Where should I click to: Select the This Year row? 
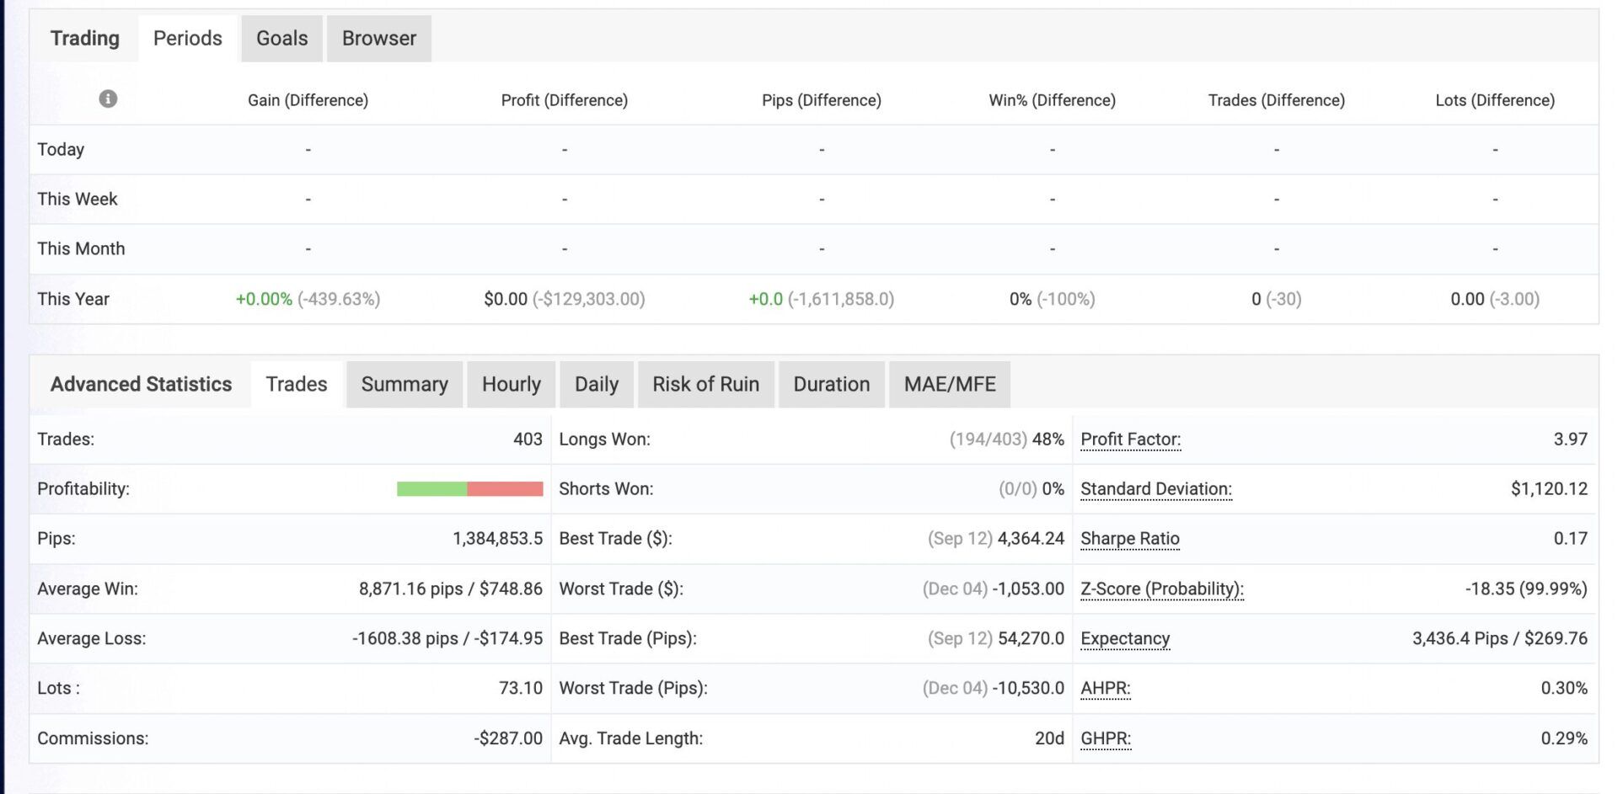72,298
